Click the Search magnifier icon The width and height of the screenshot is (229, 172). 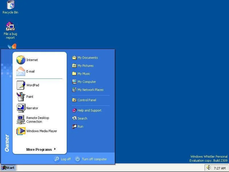[x=74, y=118]
